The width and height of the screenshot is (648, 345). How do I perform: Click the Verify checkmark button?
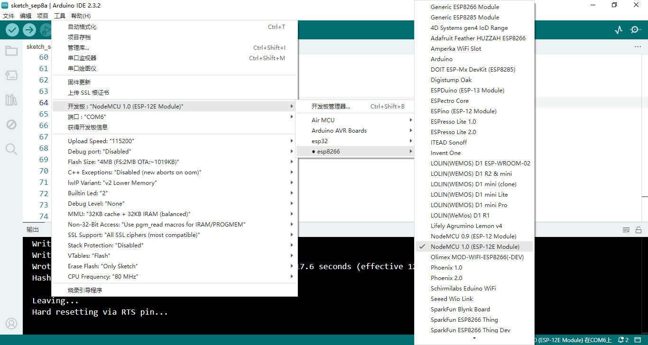(12, 30)
